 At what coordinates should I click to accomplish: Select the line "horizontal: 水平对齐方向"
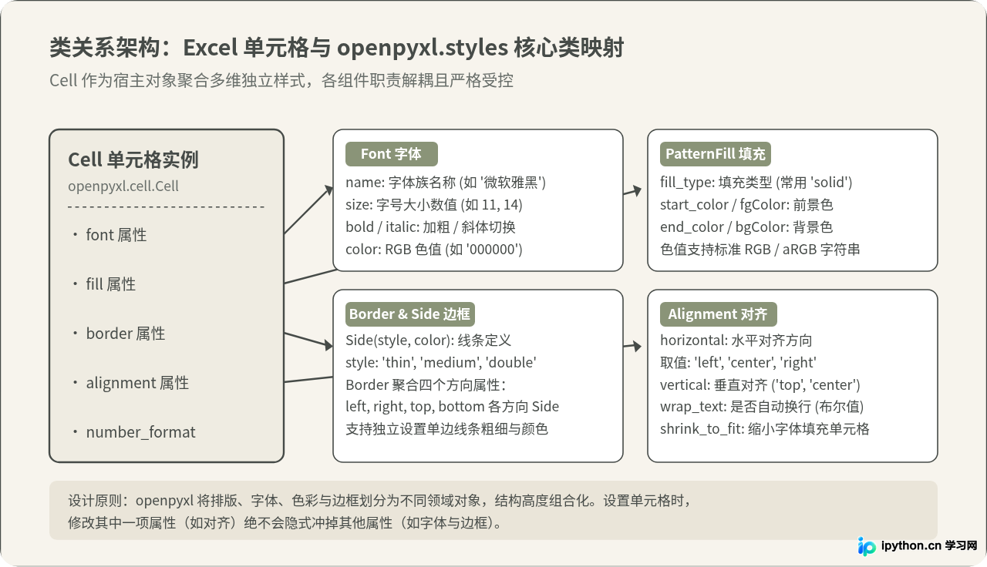(736, 341)
